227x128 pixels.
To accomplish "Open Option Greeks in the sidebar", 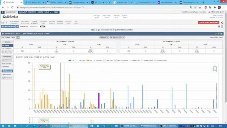I will [7, 78].
